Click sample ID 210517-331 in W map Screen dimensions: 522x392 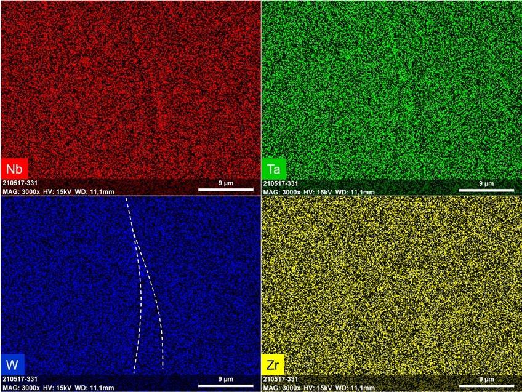pos(20,379)
